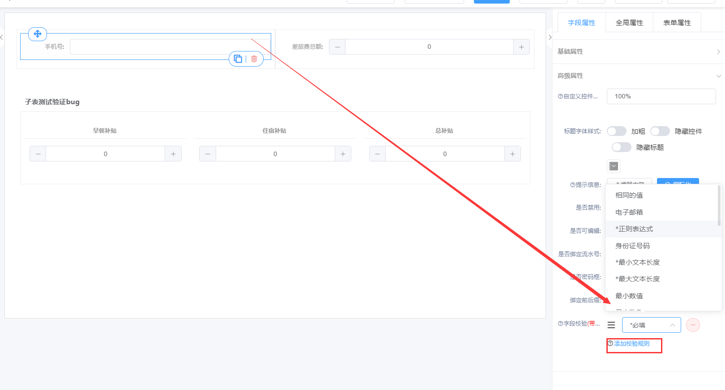Click the 住宿补贴 number input

click(x=275, y=154)
